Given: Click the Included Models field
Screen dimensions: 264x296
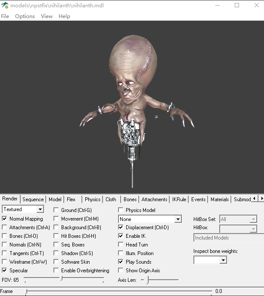Looking at the screenshot, I should click(x=229, y=238).
